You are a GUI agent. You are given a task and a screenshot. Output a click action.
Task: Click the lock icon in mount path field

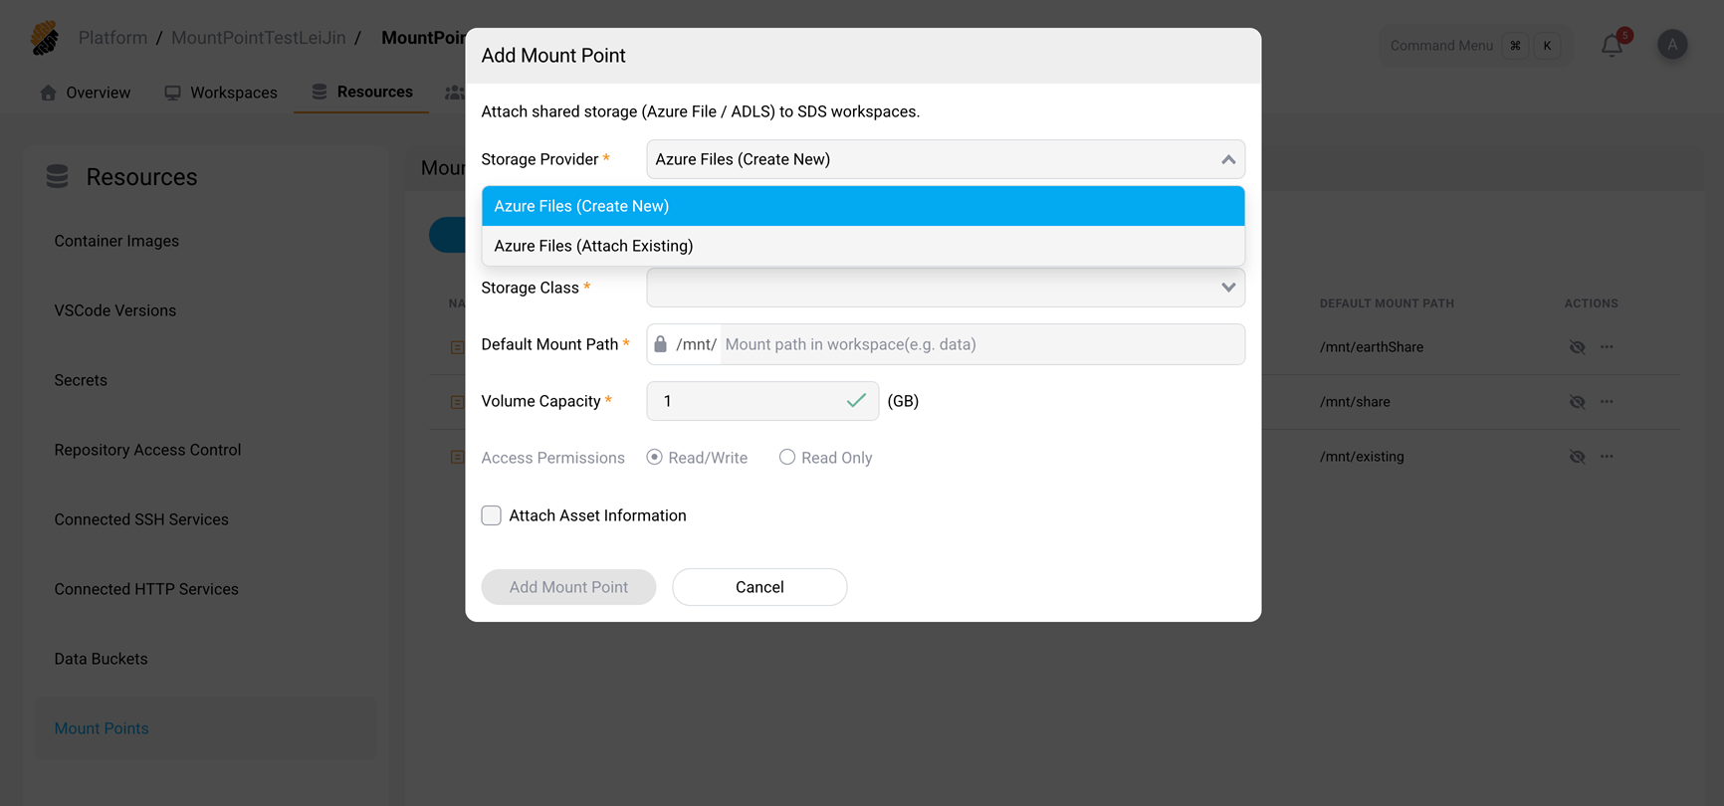coord(660,344)
